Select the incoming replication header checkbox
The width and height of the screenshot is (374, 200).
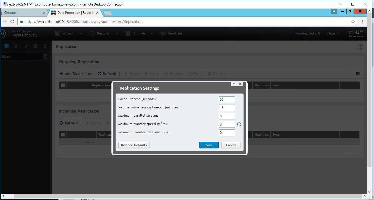[63, 135]
